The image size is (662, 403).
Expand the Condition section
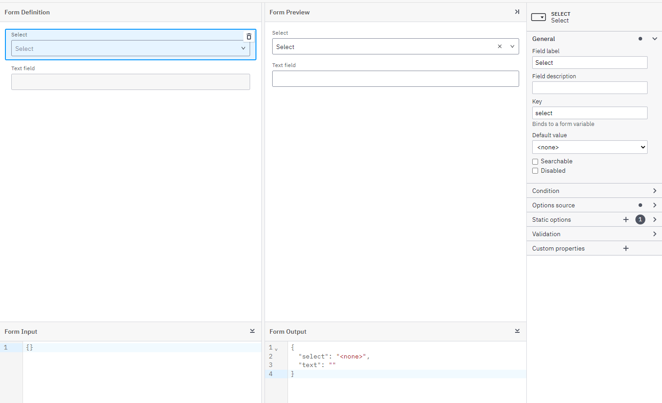coord(655,190)
